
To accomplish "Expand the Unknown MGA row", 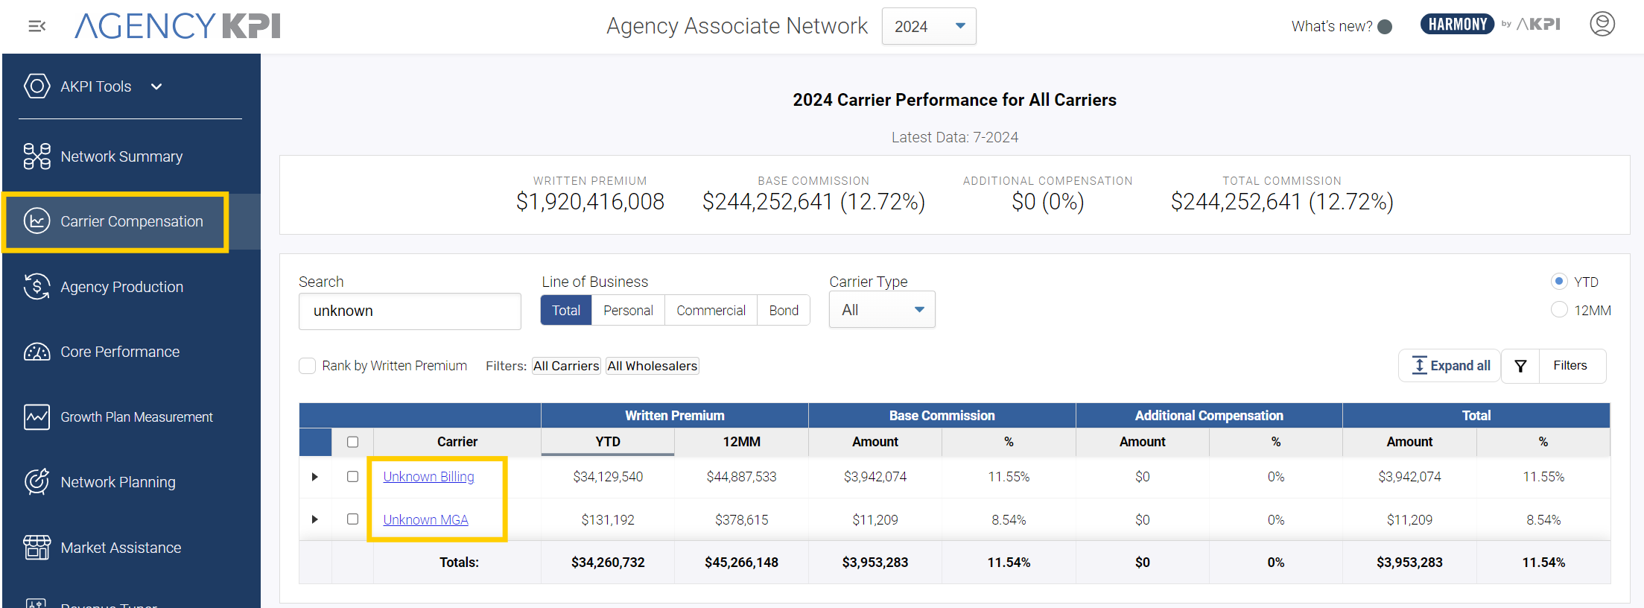I will coord(314,519).
